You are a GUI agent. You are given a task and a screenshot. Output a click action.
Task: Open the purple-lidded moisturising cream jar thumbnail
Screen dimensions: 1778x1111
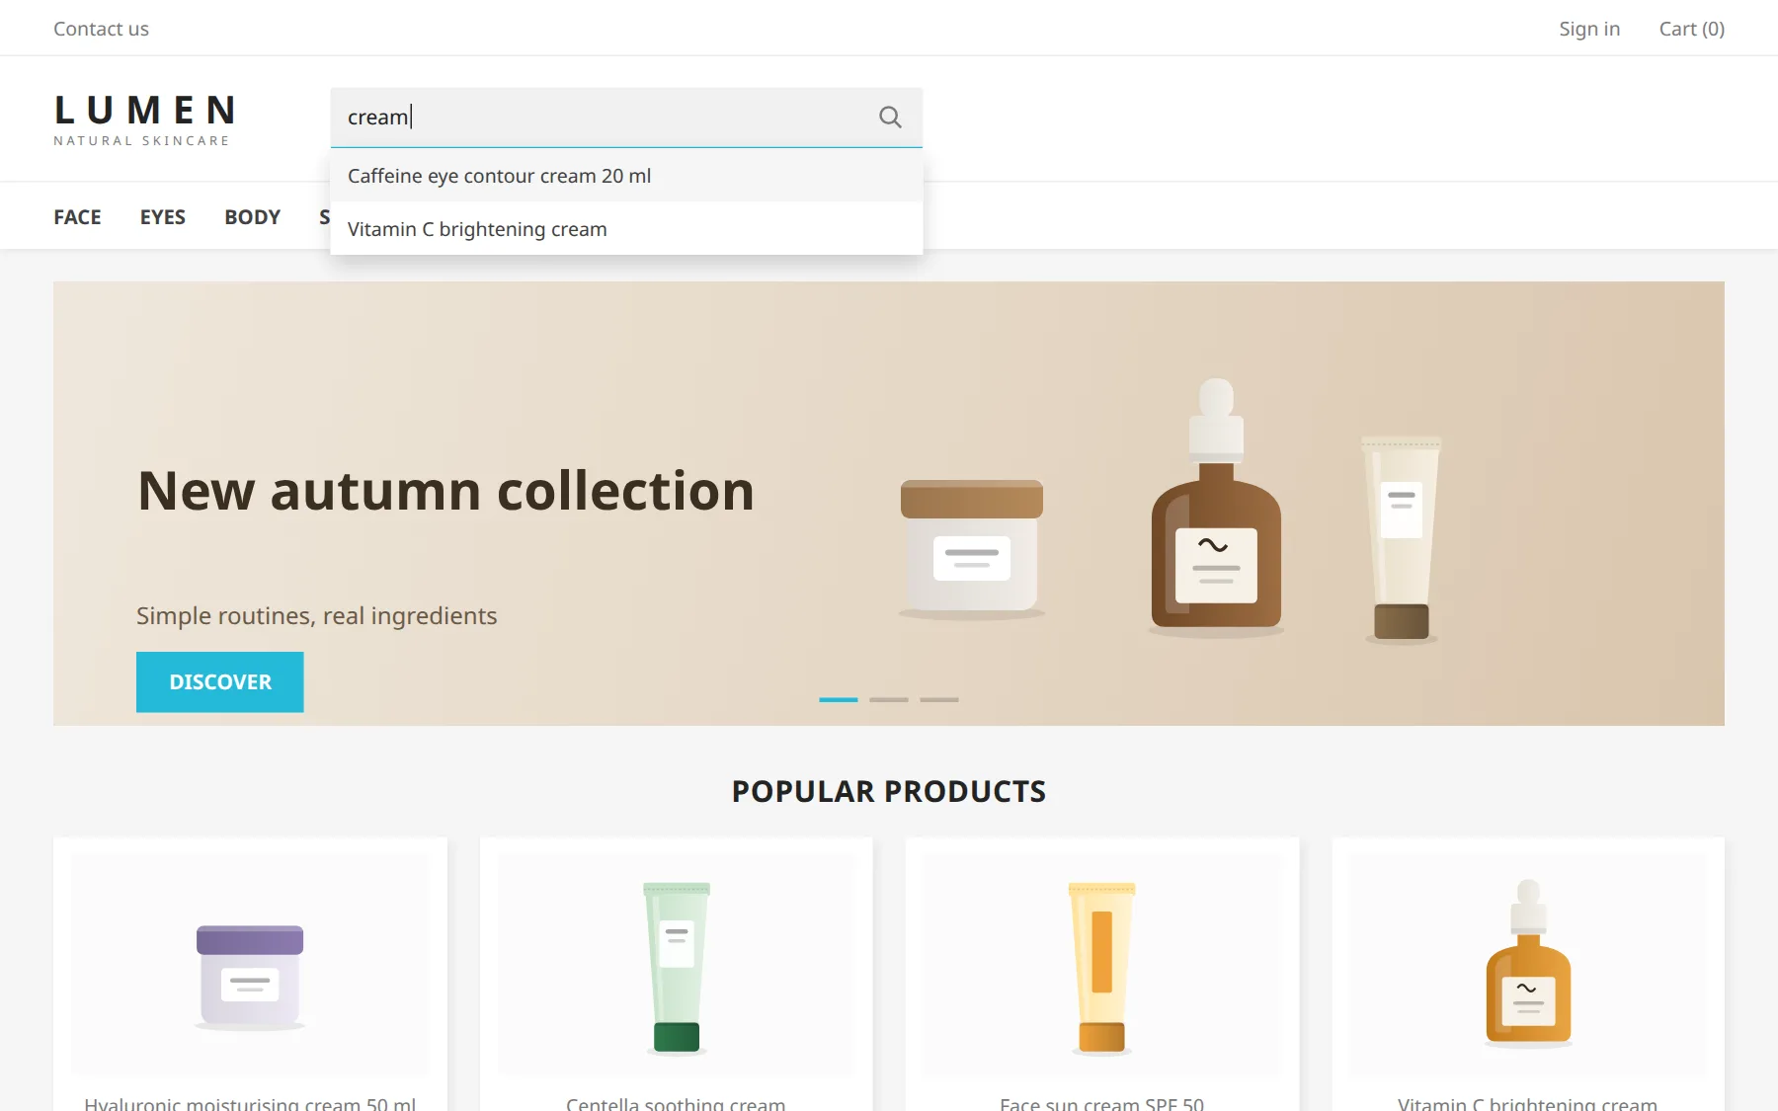[x=250, y=965]
